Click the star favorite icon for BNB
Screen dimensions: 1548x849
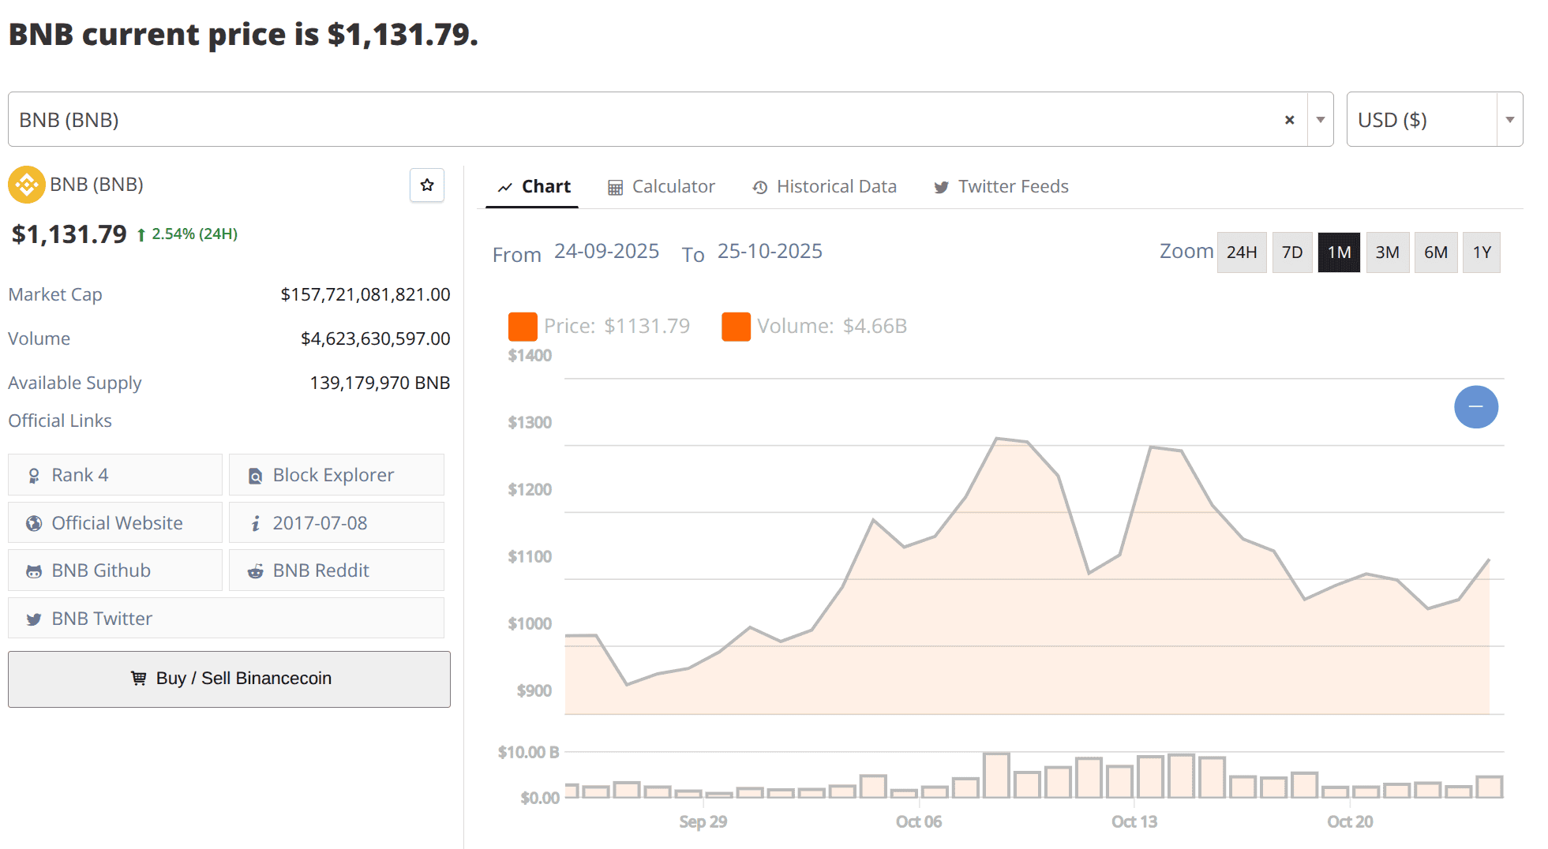tap(427, 185)
